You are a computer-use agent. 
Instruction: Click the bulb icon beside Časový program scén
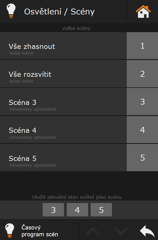10,231
